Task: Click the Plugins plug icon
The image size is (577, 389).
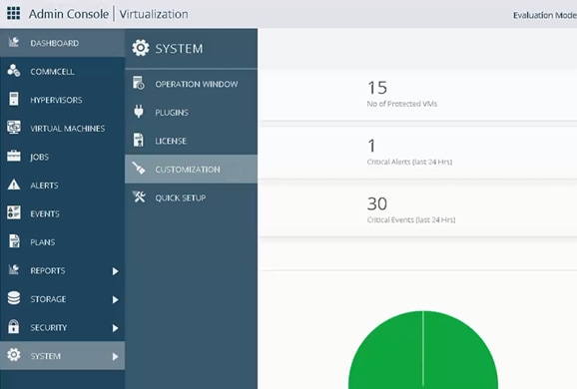Action: (139, 112)
